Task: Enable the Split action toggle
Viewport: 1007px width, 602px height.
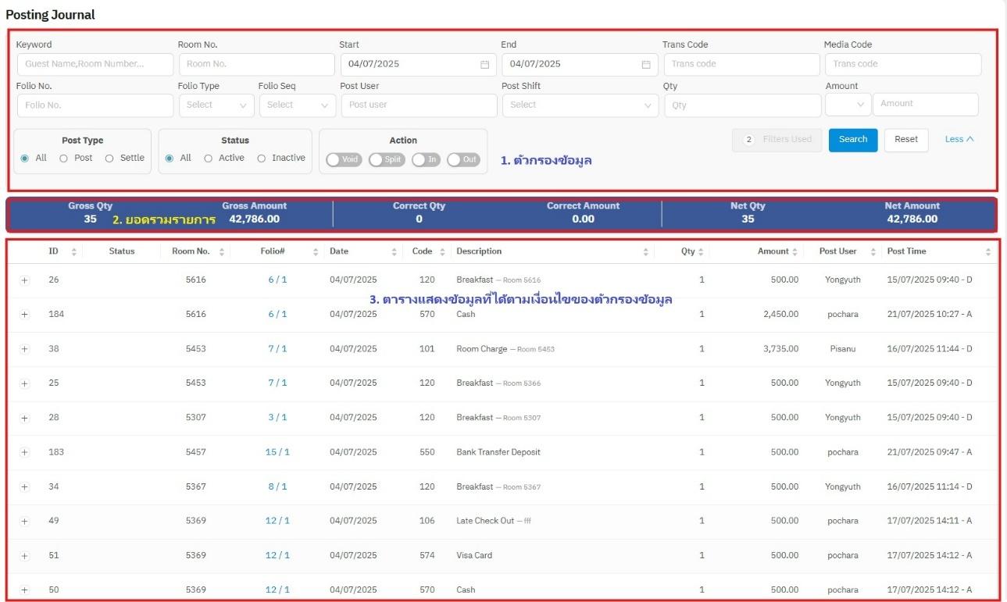Action: [x=387, y=159]
